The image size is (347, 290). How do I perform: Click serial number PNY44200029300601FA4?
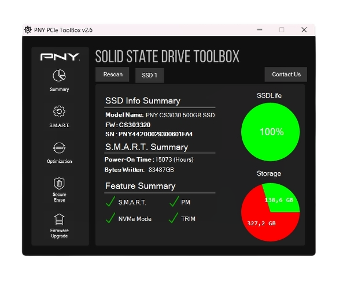156,134
